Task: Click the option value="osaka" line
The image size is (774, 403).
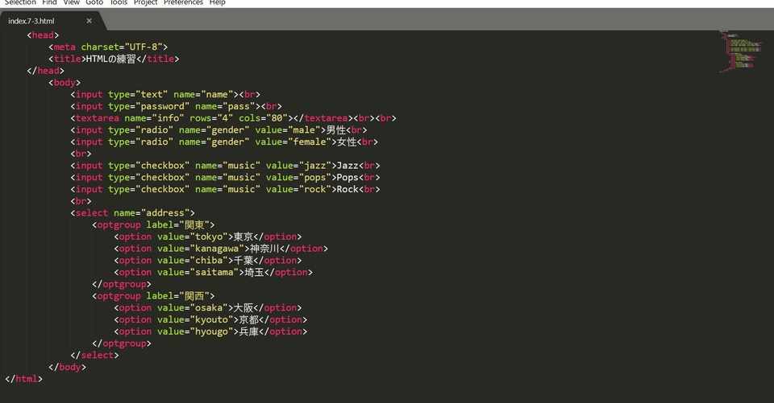Action: (x=208, y=307)
